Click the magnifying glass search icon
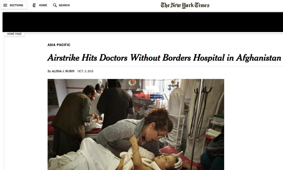This screenshot has width=283, height=170. (55, 5)
